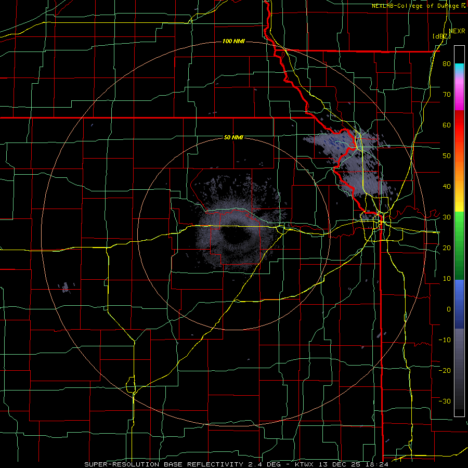
Task: Click the blue section of the color bar
Action: pos(459,304)
